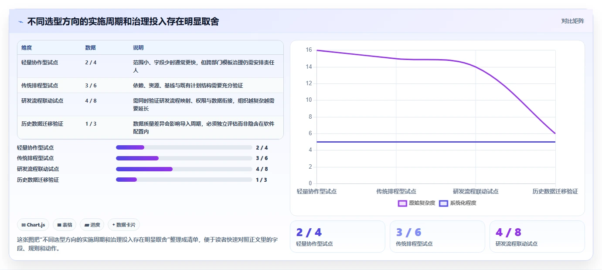Click the 历史数据迁移验证 label in the progress list

38,180
